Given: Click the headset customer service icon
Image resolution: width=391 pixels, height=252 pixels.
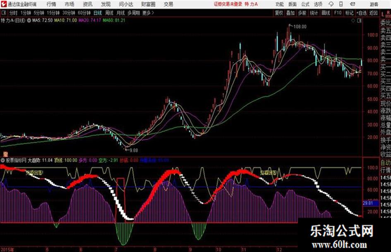Looking at the screenshot, I should pyautogui.click(x=331, y=4).
